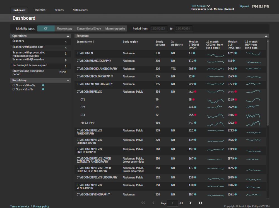Click red CTDIvol indicator for CT ABDOMEN PELVIS
The image size is (279, 208).
coord(195,92)
